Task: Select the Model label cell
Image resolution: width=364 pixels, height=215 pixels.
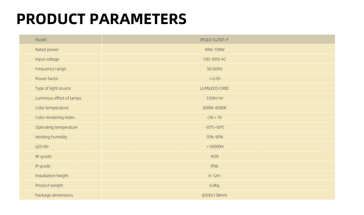Action: click(x=41, y=40)
